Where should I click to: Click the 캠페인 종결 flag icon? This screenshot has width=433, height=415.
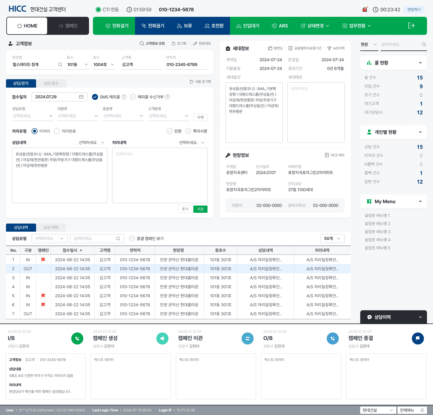click(x=418, y=338)
